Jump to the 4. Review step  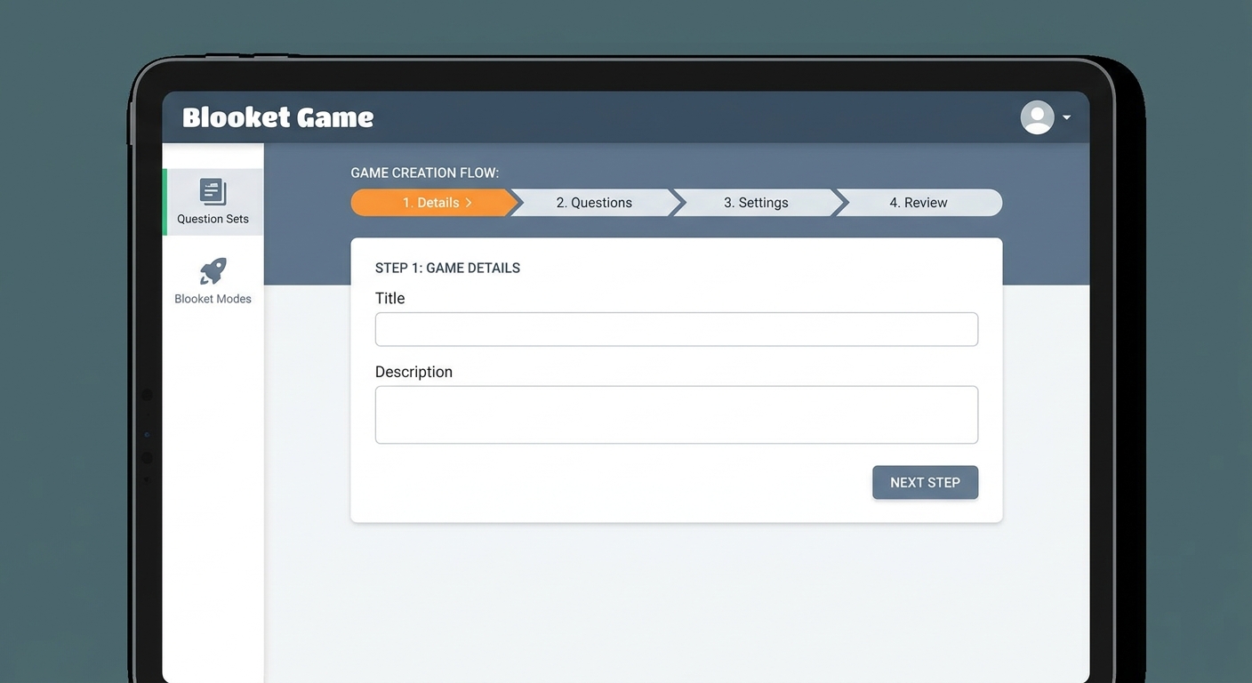919,203
